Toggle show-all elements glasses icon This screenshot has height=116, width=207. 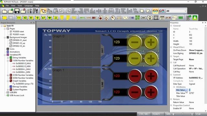pyautogui.click(x=155, y=11)
